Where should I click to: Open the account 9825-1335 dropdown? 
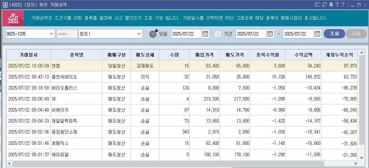(x=30, y=34)
